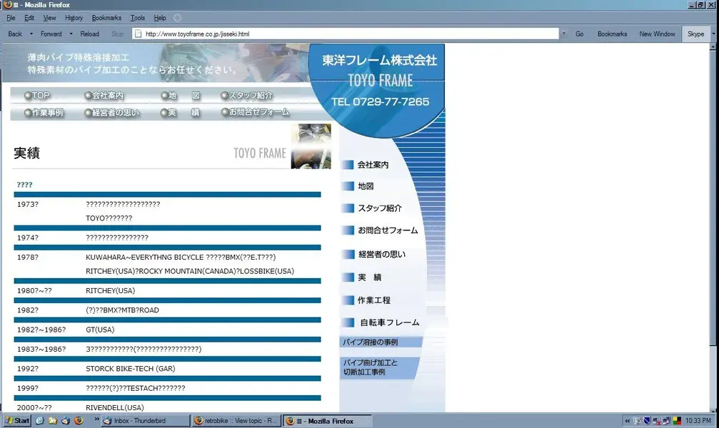This screenshot has height=428, width=719.
Task: Click the Windows Start button
Action: tap(17, 420)
